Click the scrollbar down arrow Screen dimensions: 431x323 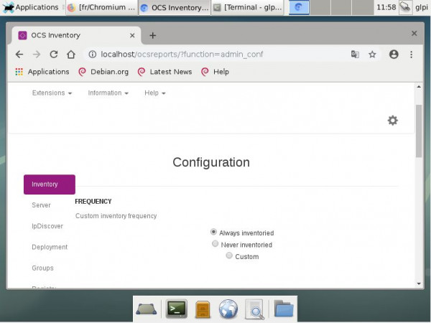419,284
